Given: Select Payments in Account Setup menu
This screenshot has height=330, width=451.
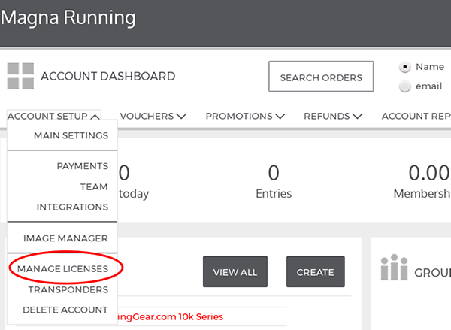Looking at the screenshot, I should (83, 166).
